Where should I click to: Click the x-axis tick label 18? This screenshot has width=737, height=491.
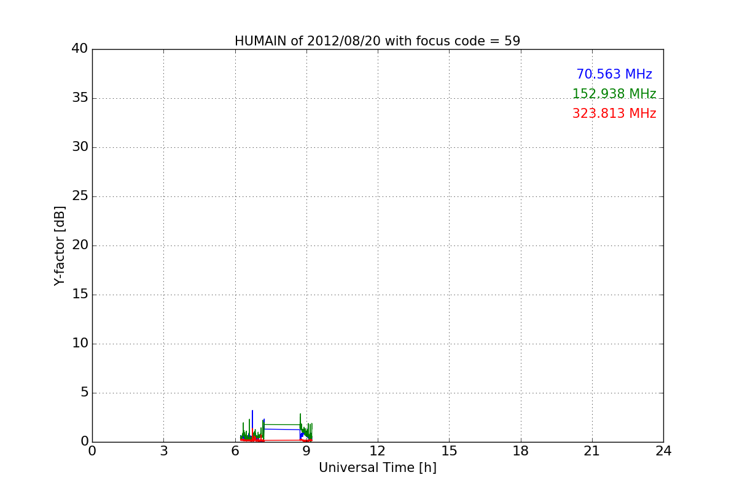click(x=521, y=450)
